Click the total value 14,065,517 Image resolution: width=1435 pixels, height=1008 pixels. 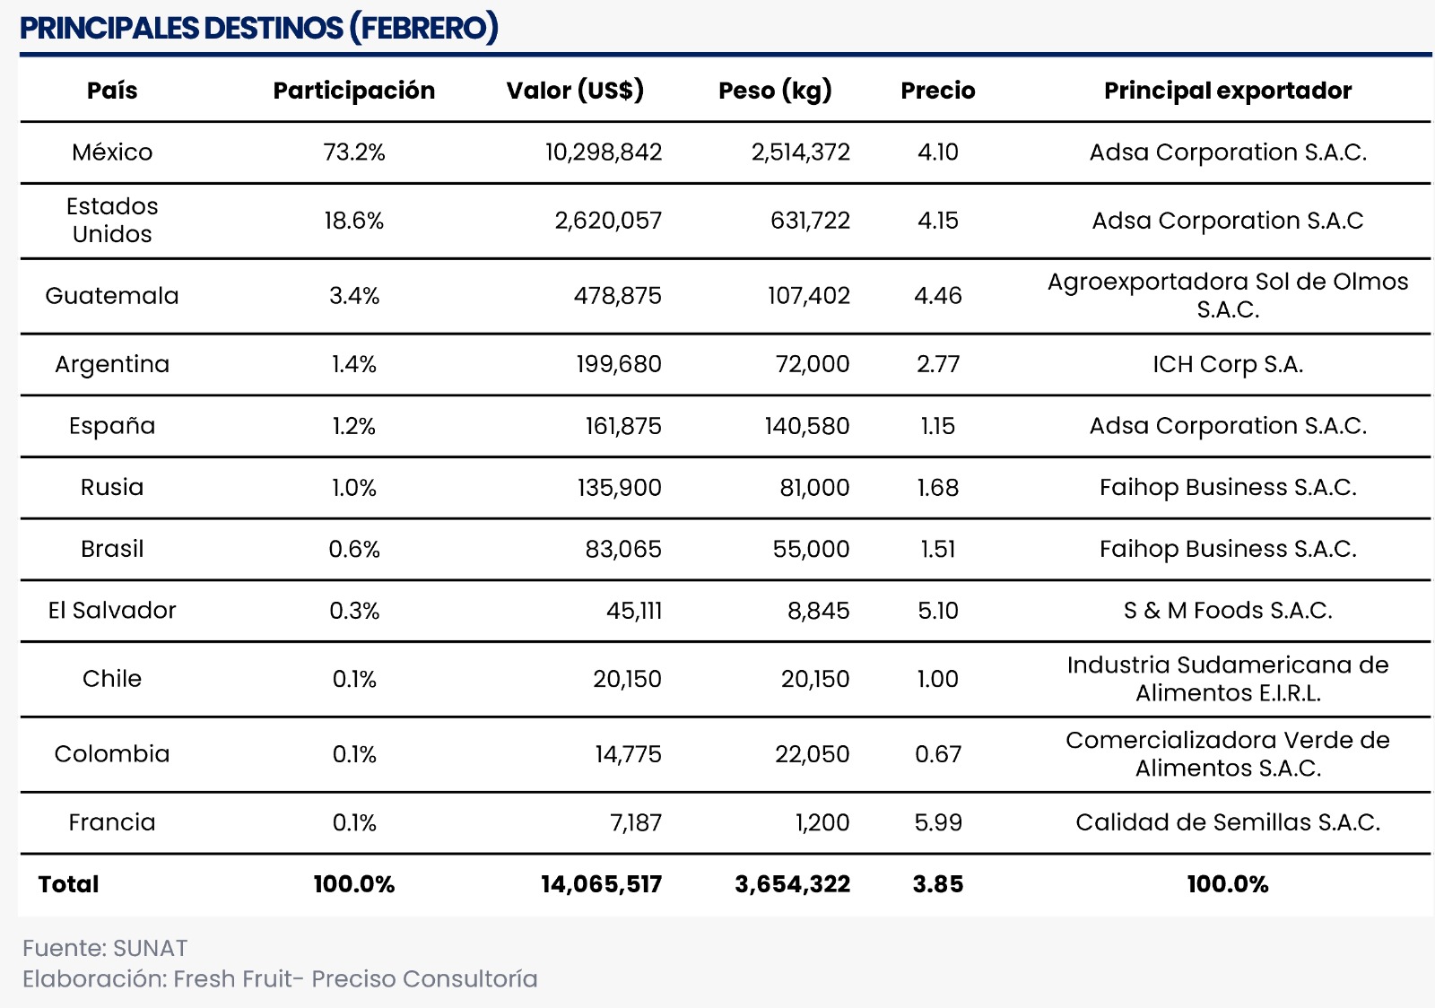coord(601,884)
